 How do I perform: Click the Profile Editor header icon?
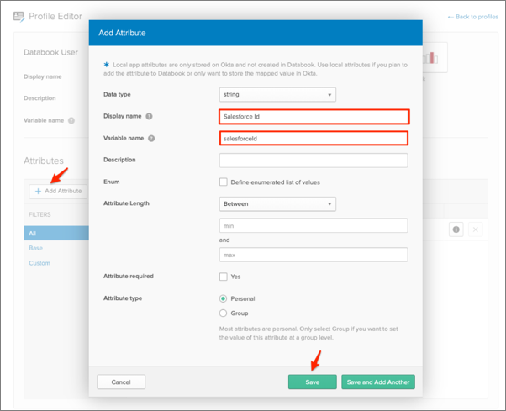pos(18,16)
